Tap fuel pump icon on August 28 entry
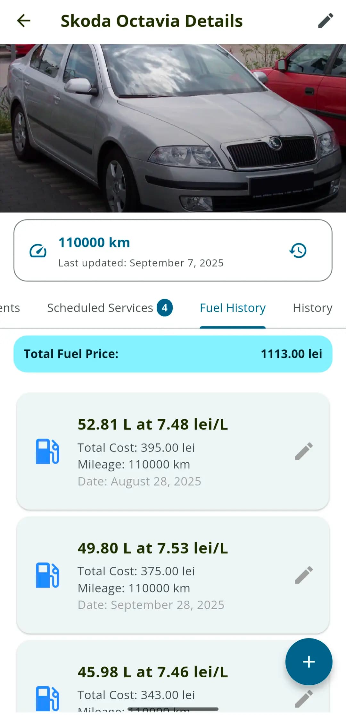 47,451
